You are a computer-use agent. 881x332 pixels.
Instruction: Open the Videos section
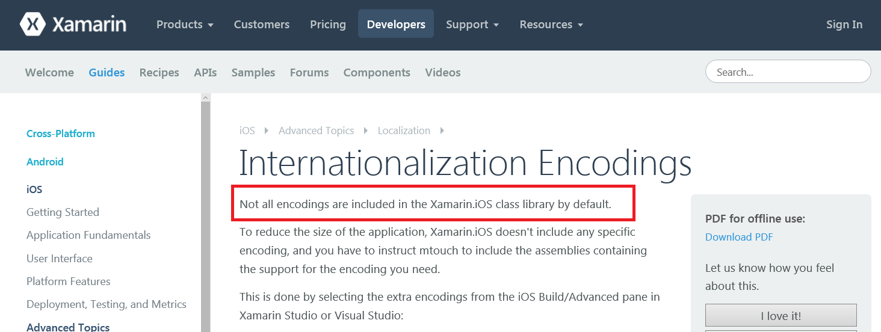[x=443, y=72]
